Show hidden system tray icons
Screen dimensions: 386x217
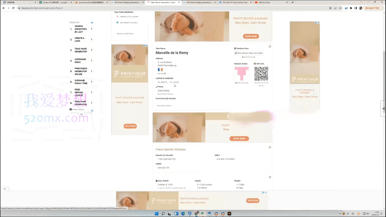340,214
